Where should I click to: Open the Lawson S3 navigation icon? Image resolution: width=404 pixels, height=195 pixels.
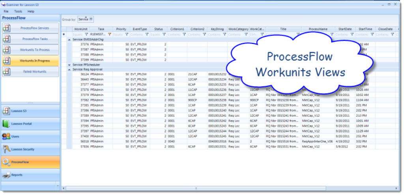6,111
